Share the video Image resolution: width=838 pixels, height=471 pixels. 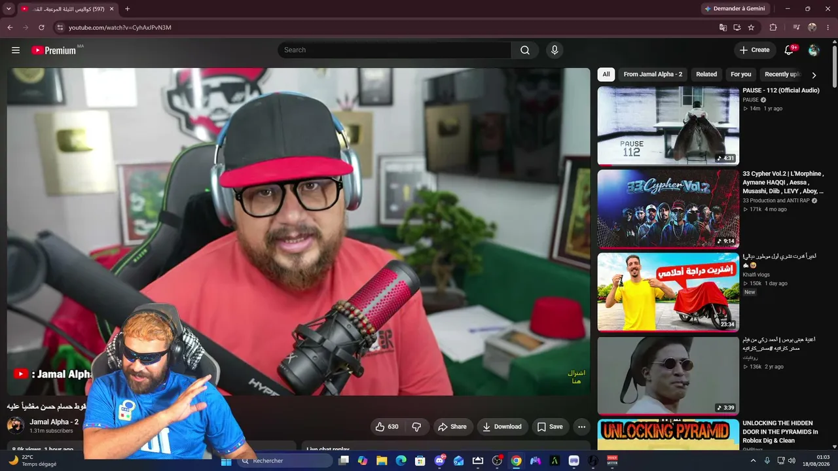tap(452, 427)
